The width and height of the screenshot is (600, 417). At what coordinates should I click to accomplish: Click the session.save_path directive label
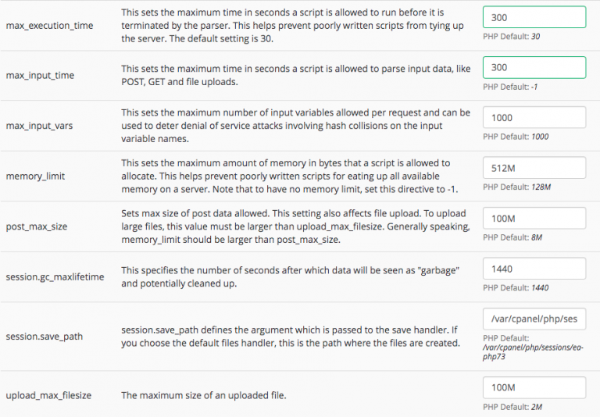point(44,337)
